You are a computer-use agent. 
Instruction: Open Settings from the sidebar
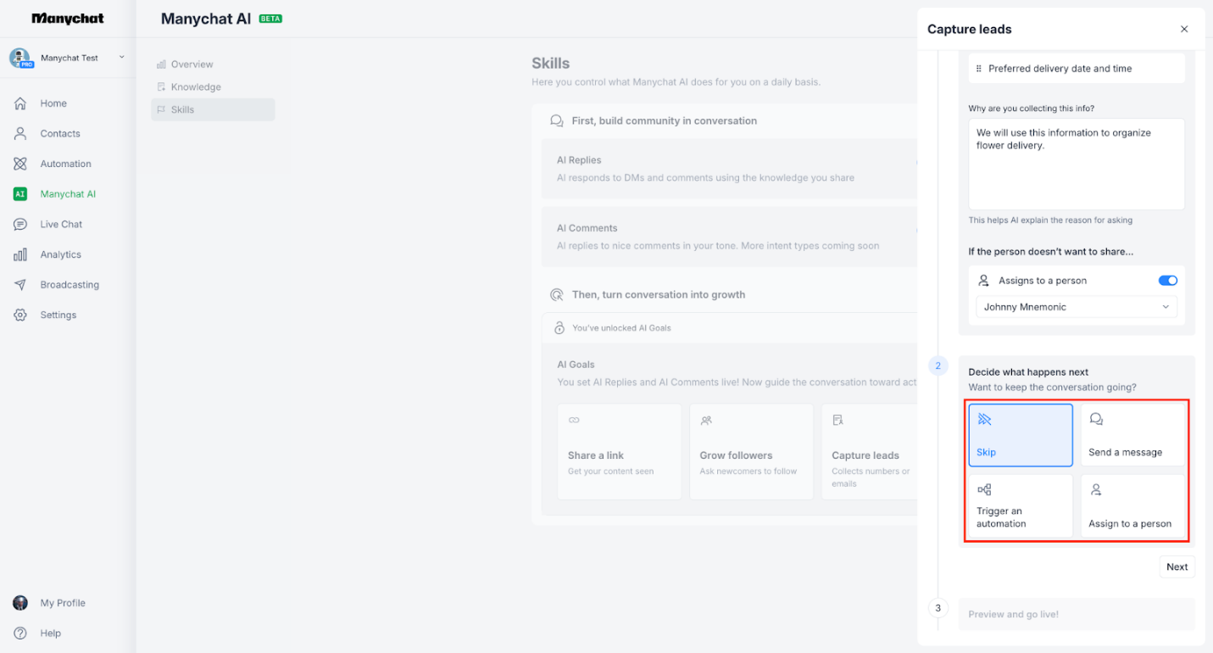[58, 315]
